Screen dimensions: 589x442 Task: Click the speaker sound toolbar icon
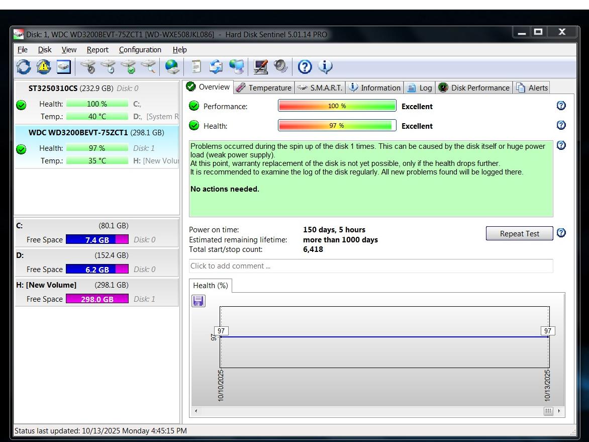[280, 66]
